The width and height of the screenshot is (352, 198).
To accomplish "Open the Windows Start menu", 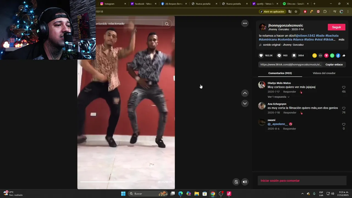I will (x=123, y=194).
